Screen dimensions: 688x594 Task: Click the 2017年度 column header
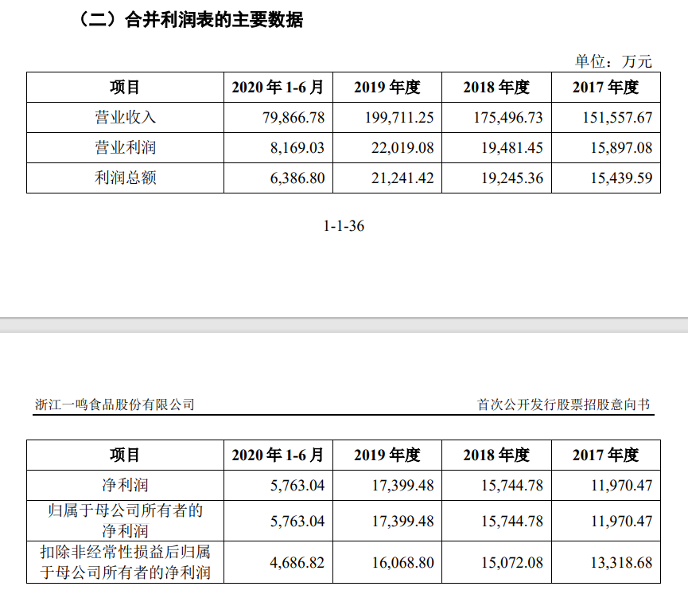click(606, 88)
